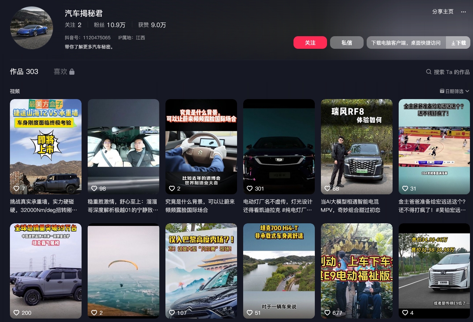
Task: Click the IP属地：江西 text
Action: 131,38
